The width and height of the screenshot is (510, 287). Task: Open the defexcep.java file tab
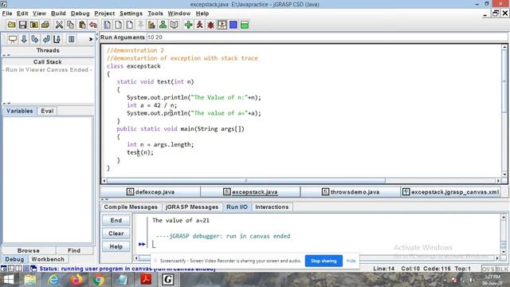(151, 192)
